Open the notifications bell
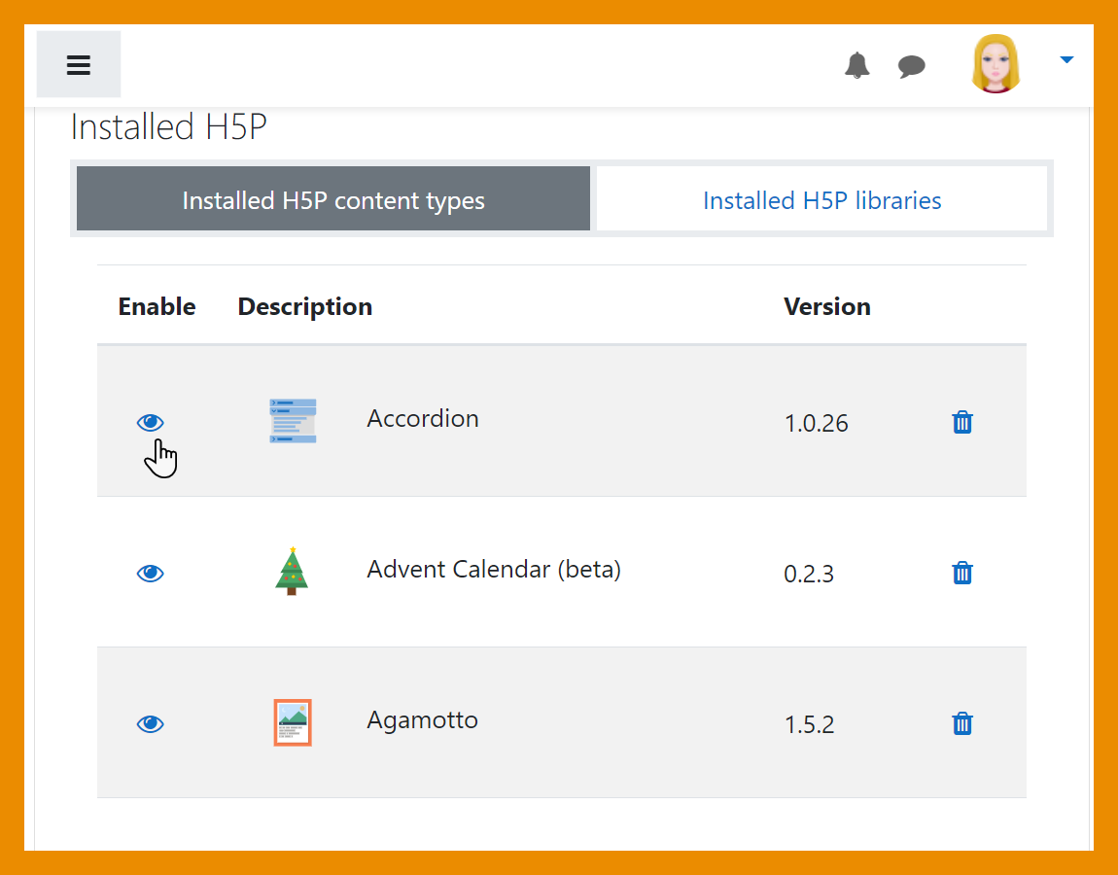Screen dimensions: 1118x875 click(x=856, y=65)
